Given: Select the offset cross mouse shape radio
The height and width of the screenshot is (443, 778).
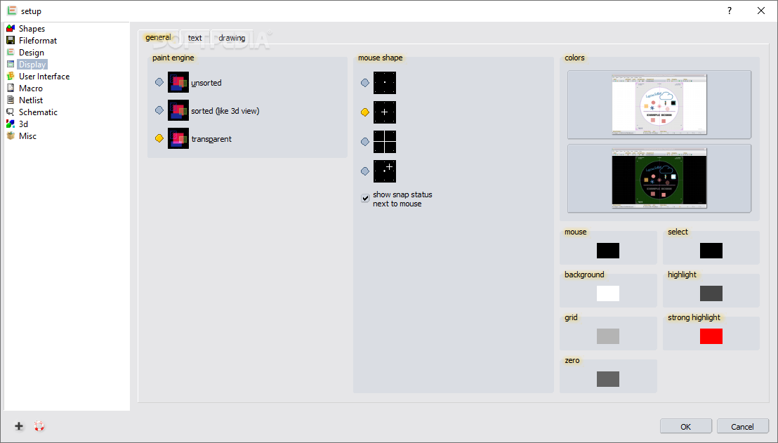Looking at the screenshot, I should (365, 171).
